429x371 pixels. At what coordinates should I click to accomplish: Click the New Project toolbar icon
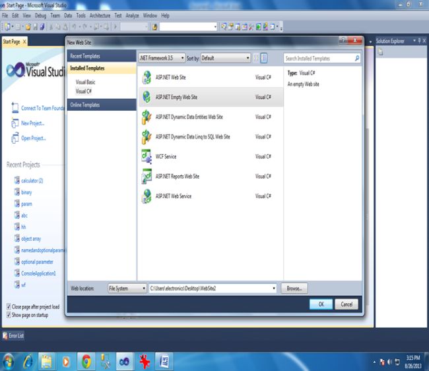(x=7, y=26)
